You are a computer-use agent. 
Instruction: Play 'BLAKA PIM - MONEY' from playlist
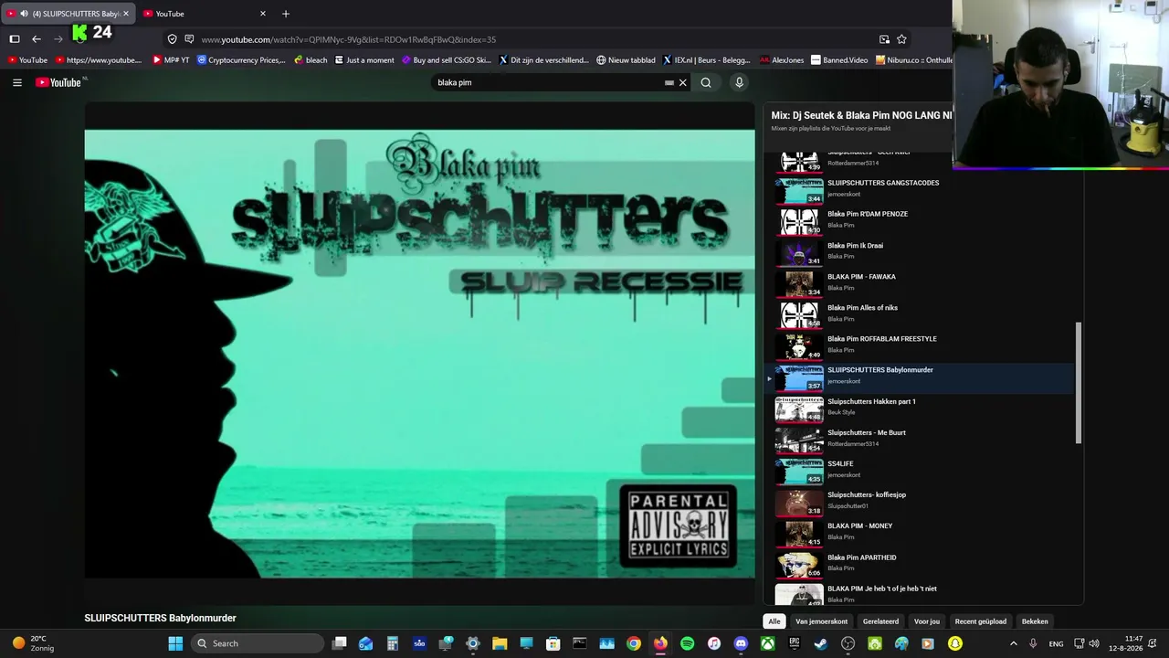tap(921, 532)
